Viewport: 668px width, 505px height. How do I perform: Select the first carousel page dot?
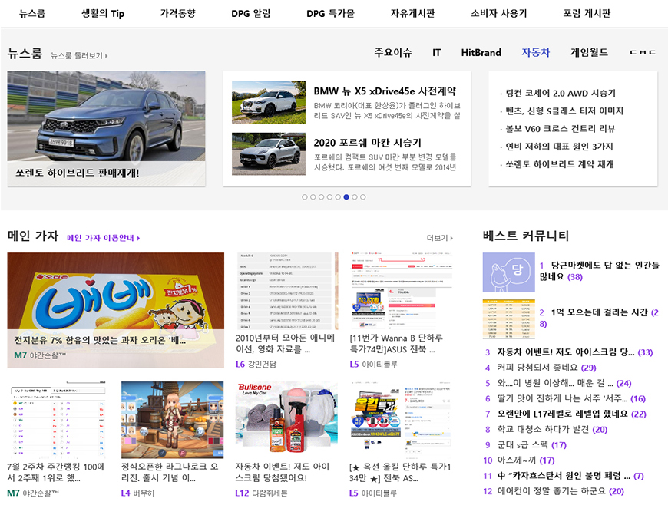click(x=305, y=197)
